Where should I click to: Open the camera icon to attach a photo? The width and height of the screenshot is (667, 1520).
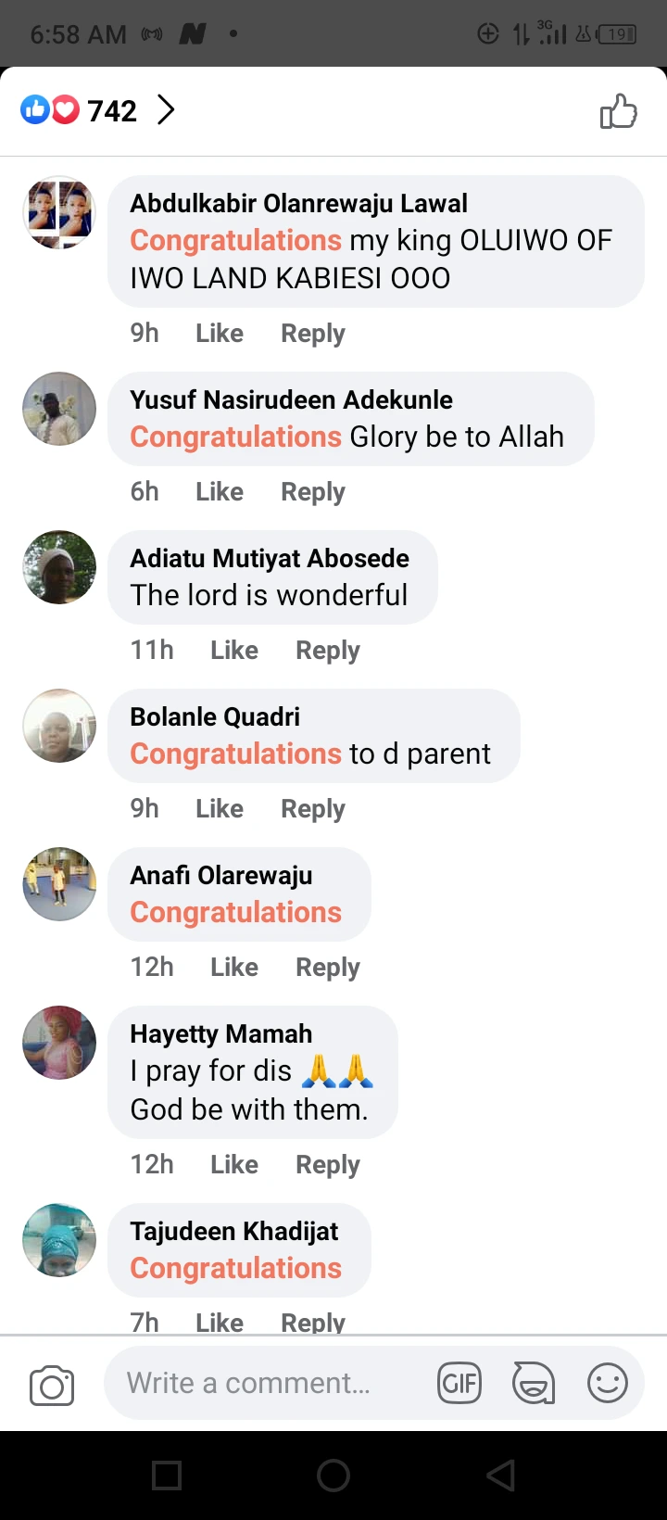(x=52, y=1385)
